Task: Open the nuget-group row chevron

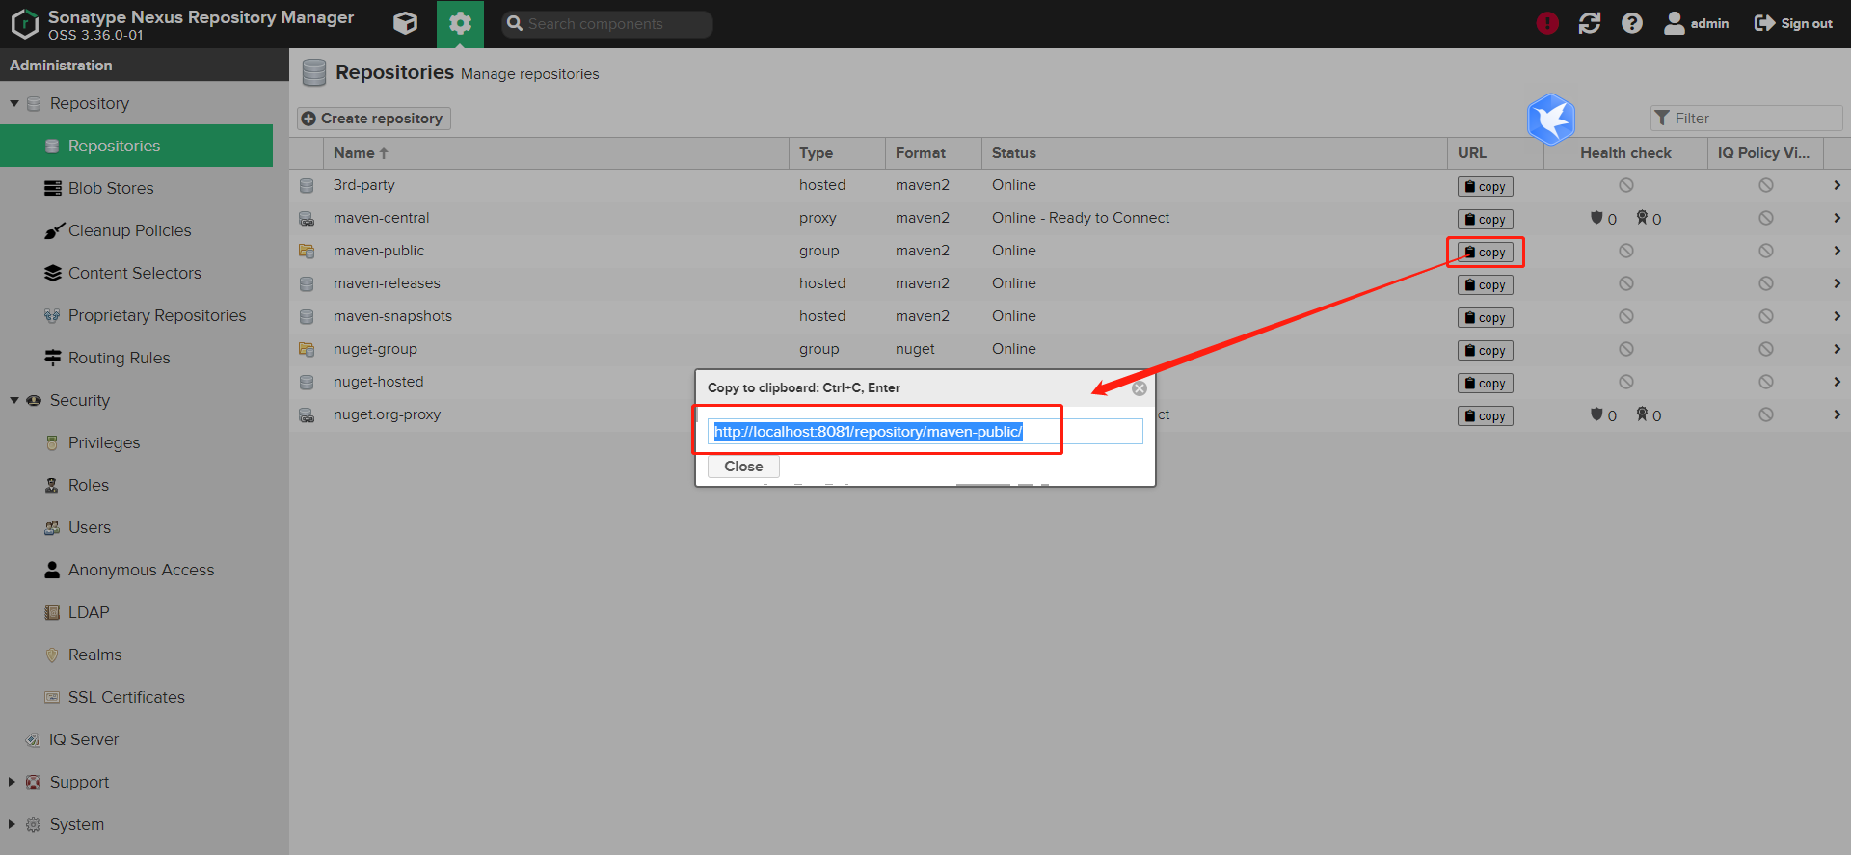Action: (1837, 349)
